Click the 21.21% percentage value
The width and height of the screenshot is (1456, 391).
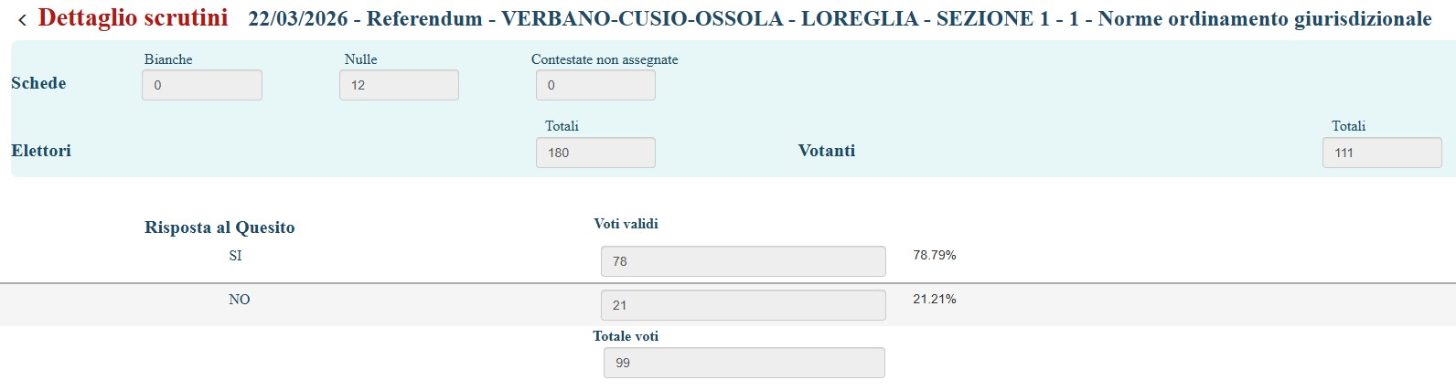point(934,300)
